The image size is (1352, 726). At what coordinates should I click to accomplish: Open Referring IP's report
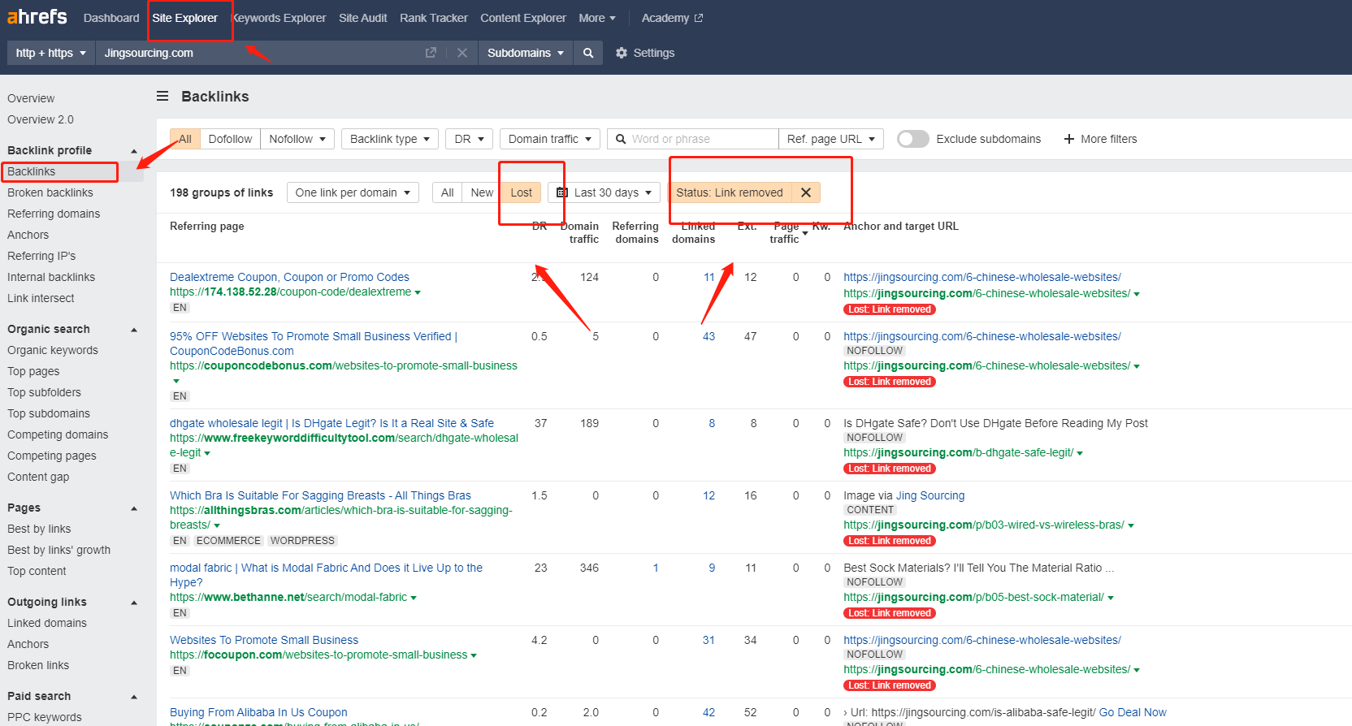coord(41,256)
